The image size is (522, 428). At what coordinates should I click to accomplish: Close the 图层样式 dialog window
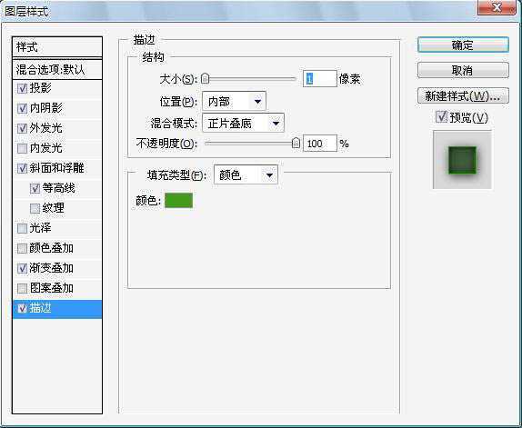497,7
